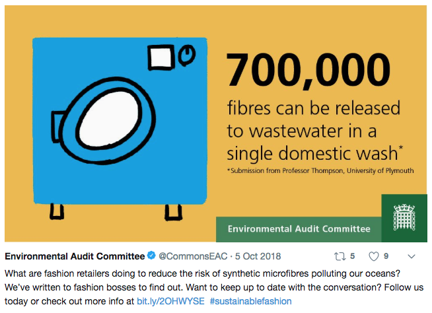Image resolution: width=432 pixels, height=313 pixels.
Task: Click the green Environmental Audit Committee banner
Action: pyautogui.click(x=299, y=229)
